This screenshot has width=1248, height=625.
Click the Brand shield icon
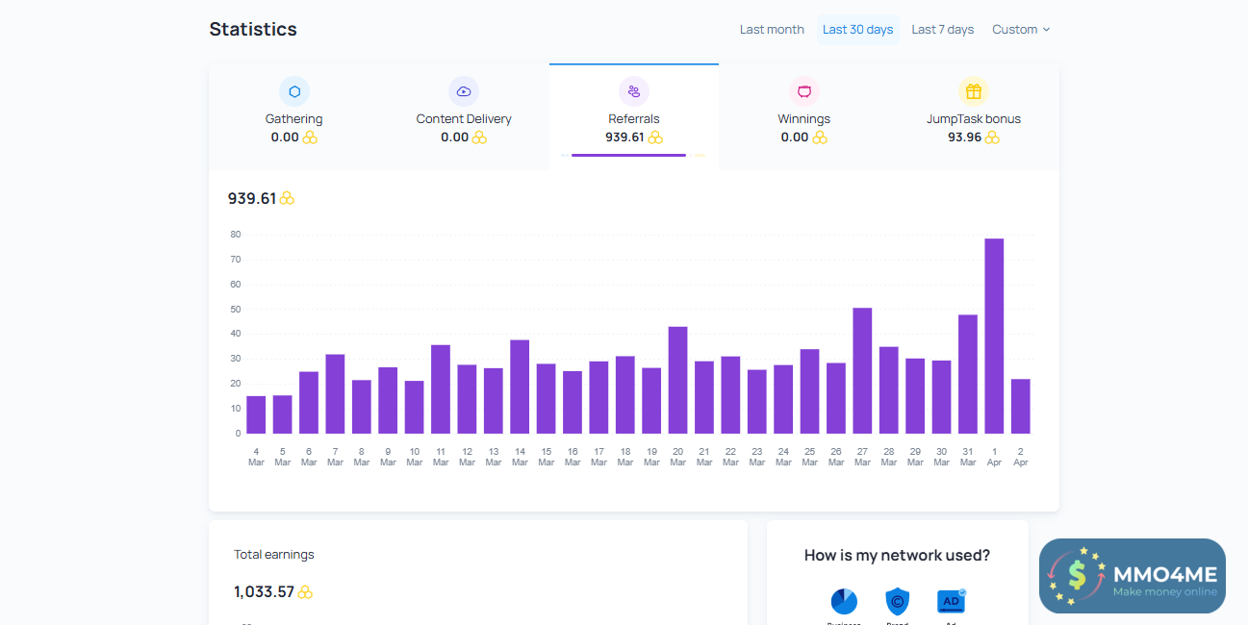click(x=897, y=602)
